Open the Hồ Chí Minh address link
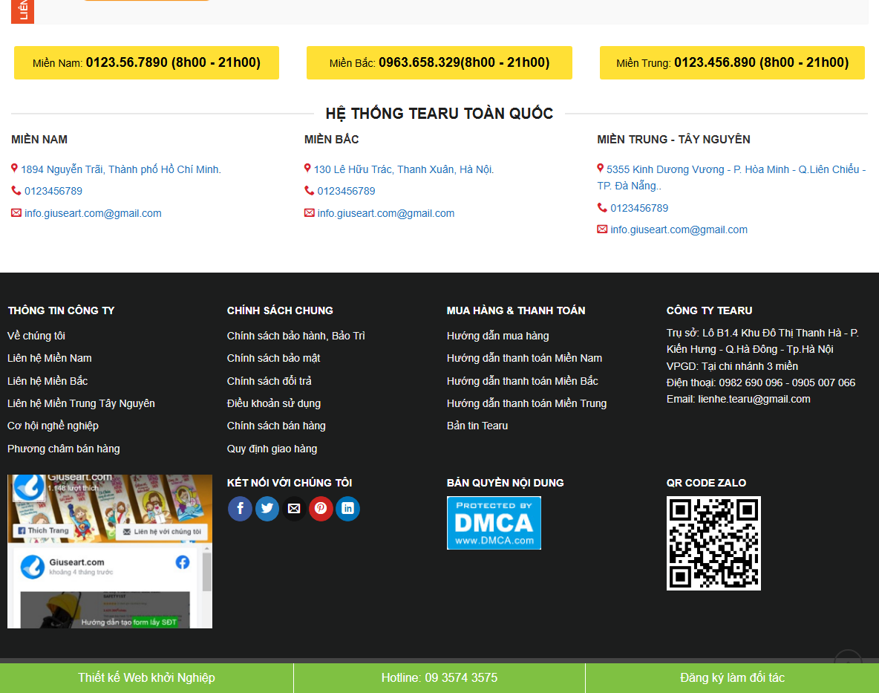879x693 pixels. pyautogui.click(x=120, y=169)
